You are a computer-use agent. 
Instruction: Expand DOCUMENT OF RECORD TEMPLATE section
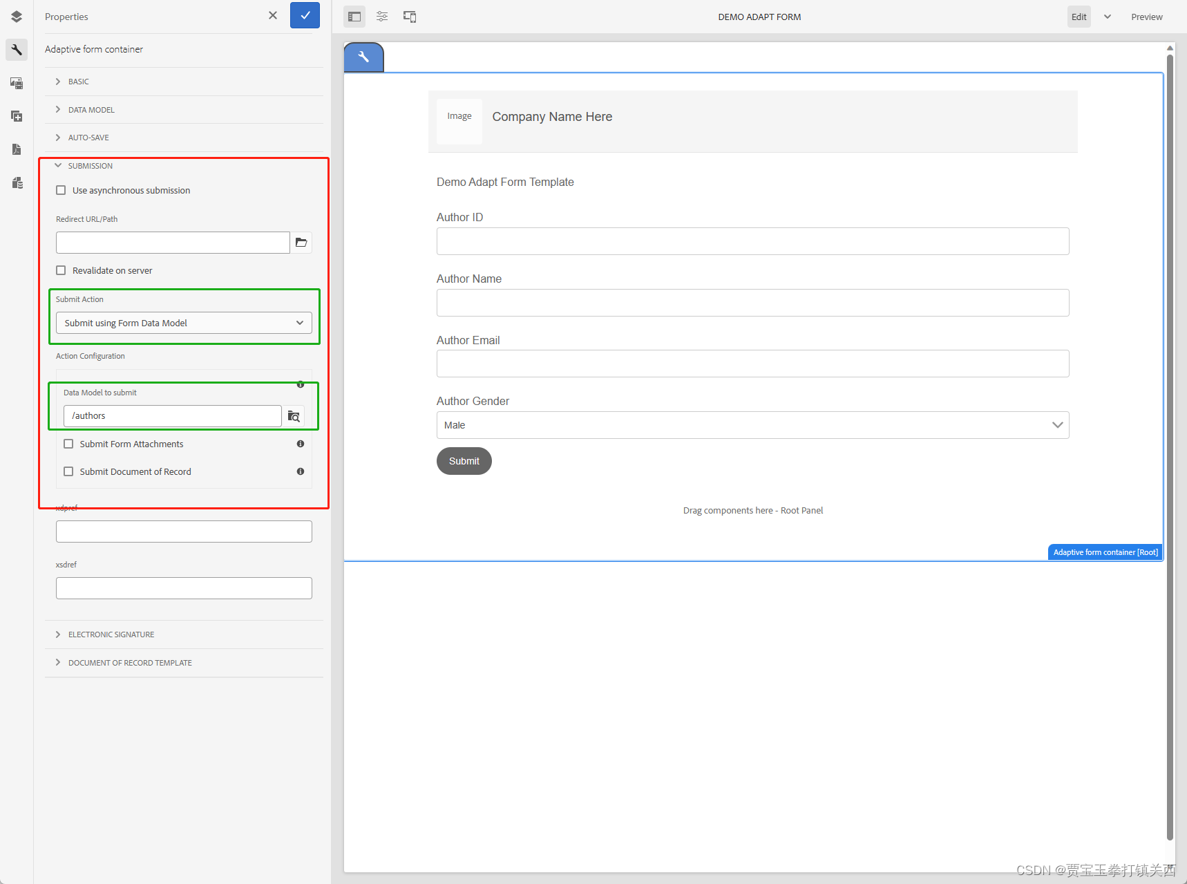[184, 663]
